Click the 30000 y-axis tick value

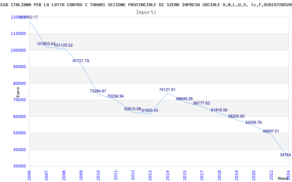coord(20,166)
